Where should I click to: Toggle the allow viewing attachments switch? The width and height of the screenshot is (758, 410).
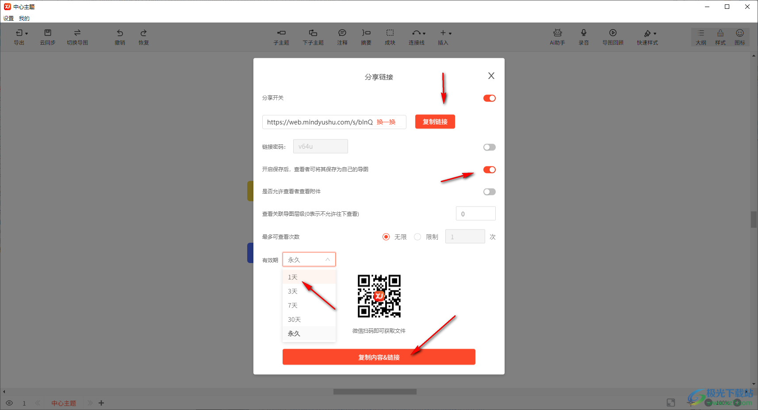pyautogui.click(x=489, y=192)
